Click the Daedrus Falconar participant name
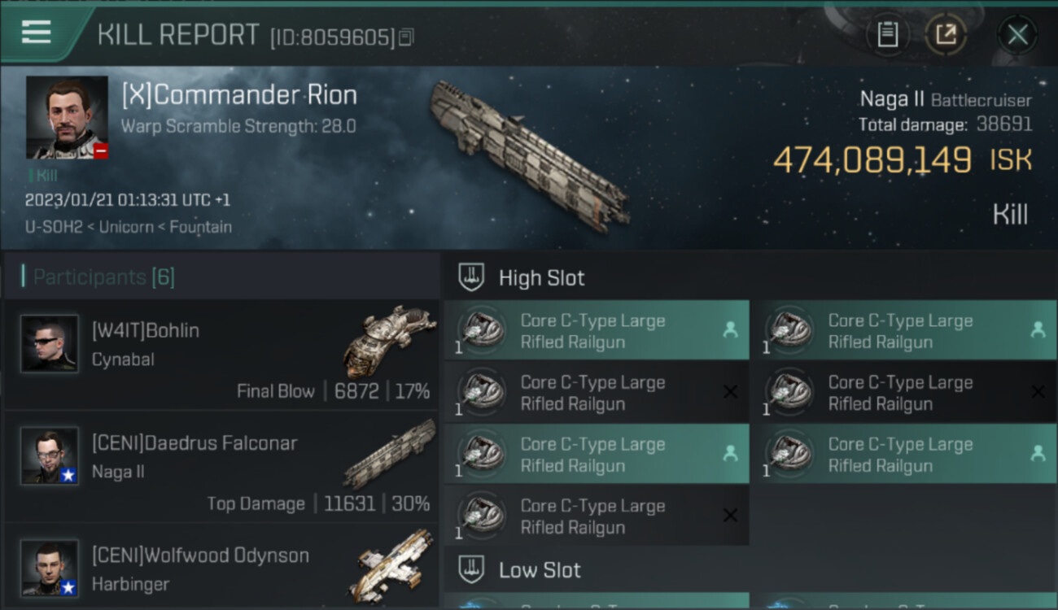Image resolution: width=1058 pixels, height=610 pixels. tap(195, 443)
